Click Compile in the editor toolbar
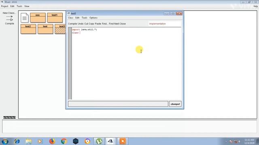Viewport: 259px width, 145px height. pyautogui.click(x=72, y=24)
